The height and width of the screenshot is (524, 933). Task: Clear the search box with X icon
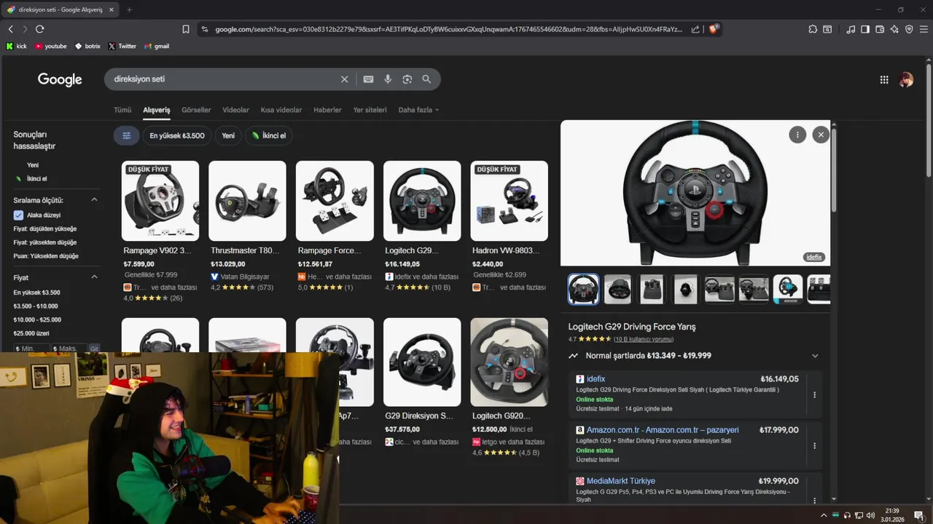pyautogui.click(x=345, y=79)
